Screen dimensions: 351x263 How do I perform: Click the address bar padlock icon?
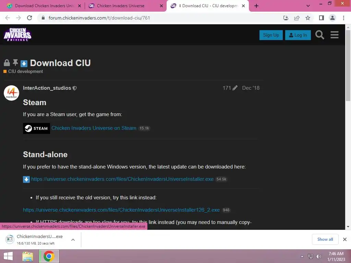click(x=43, y=18)
